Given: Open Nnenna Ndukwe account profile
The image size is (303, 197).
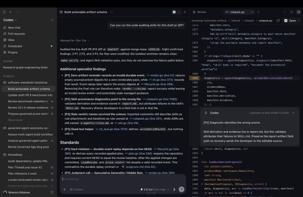Looking at the screenshot, I should click(16, 193).
